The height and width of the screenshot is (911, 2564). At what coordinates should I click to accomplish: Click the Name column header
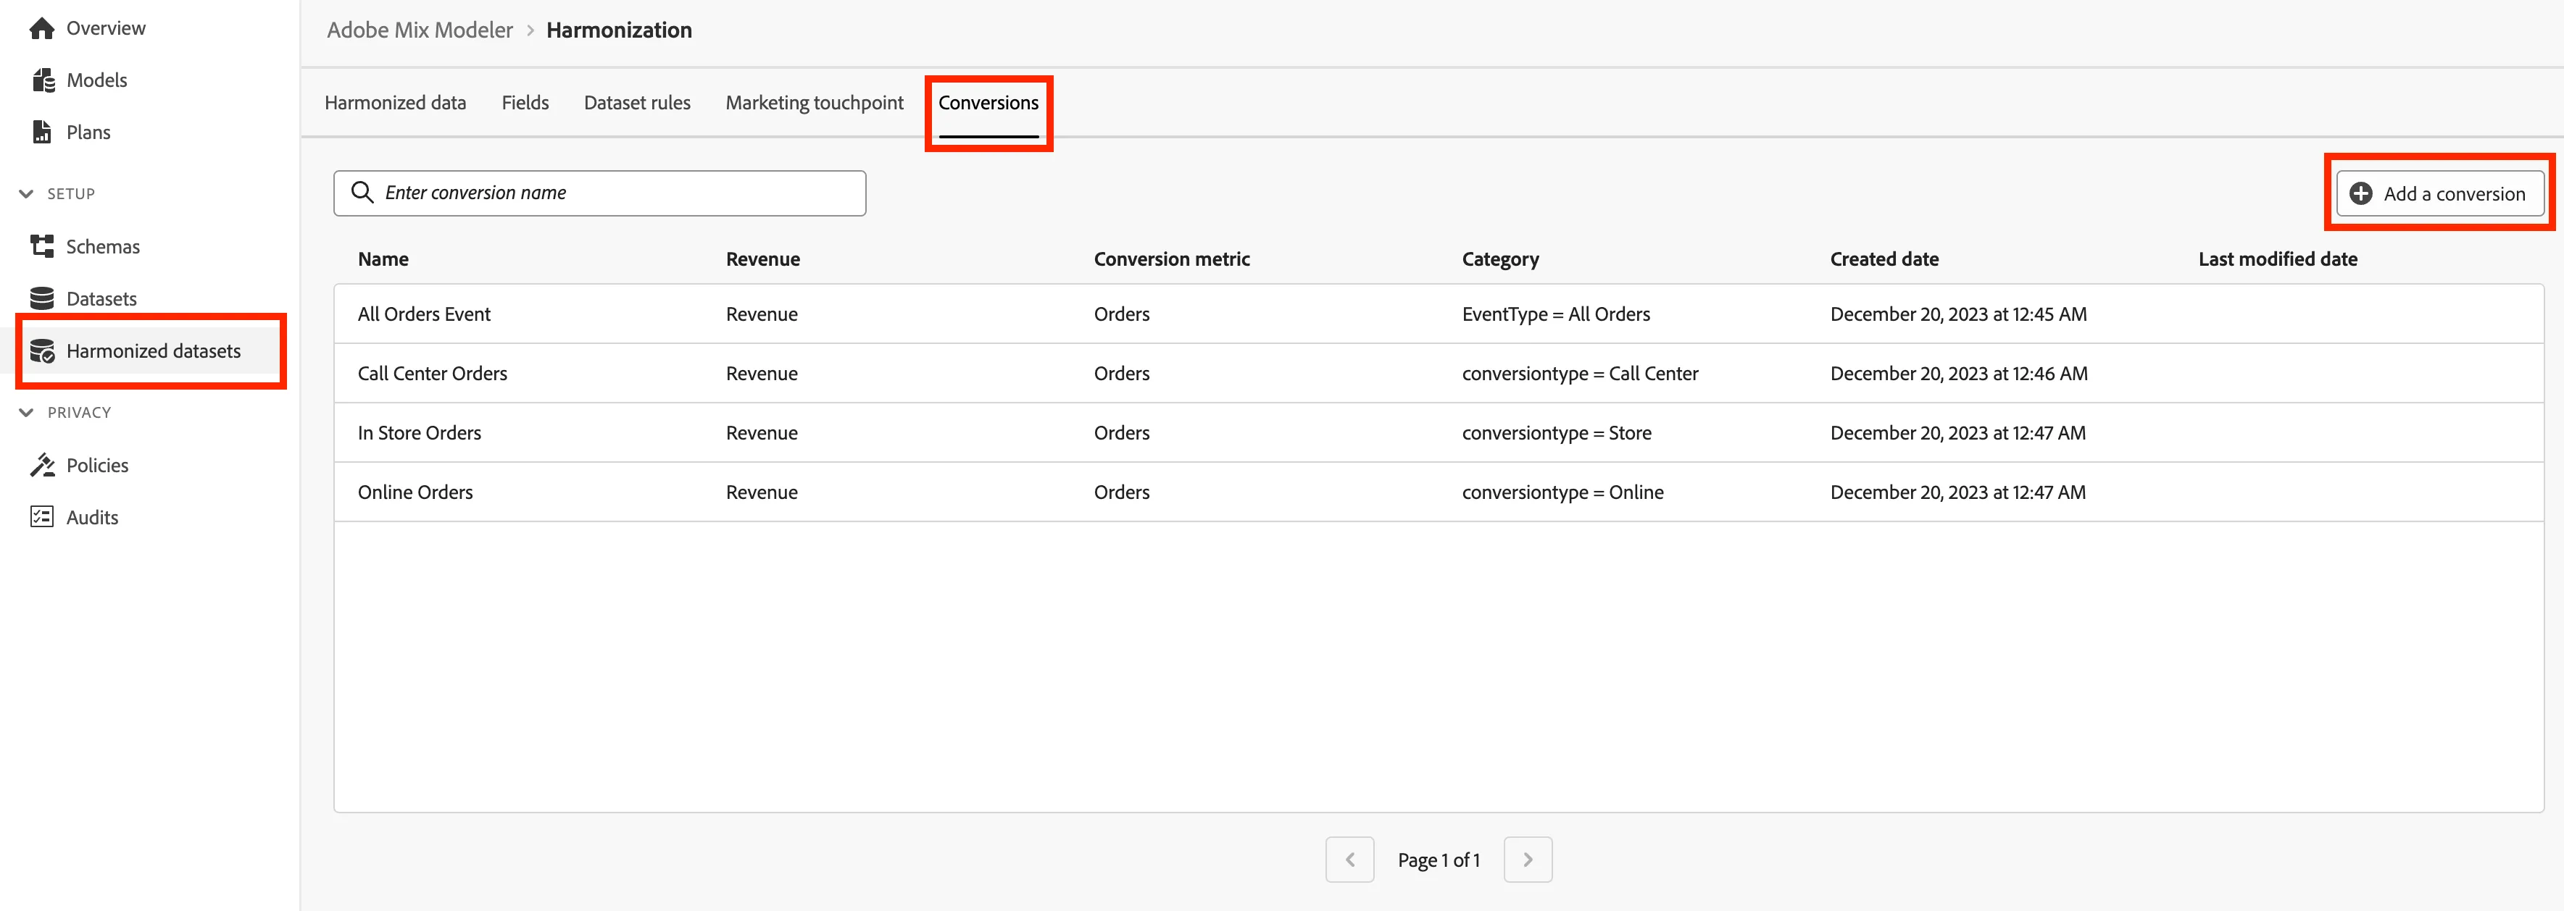coord(383,259)
